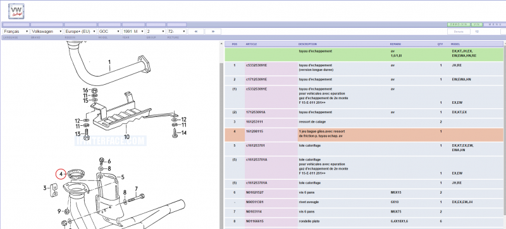506x229 pixels.
Task: Click the ARTICLE column header
Action: pyautogui.click(x=251, y=44)
